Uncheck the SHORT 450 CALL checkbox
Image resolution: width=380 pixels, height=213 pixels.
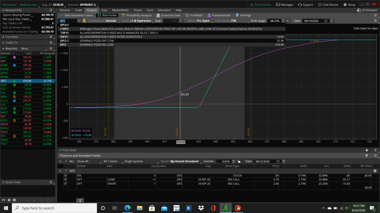click(66, 183)
